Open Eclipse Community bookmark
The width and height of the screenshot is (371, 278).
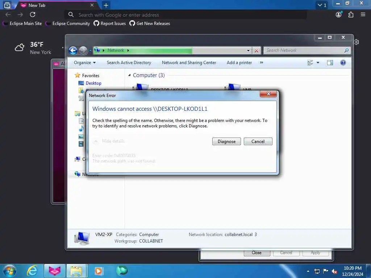(x=68, y=24)
